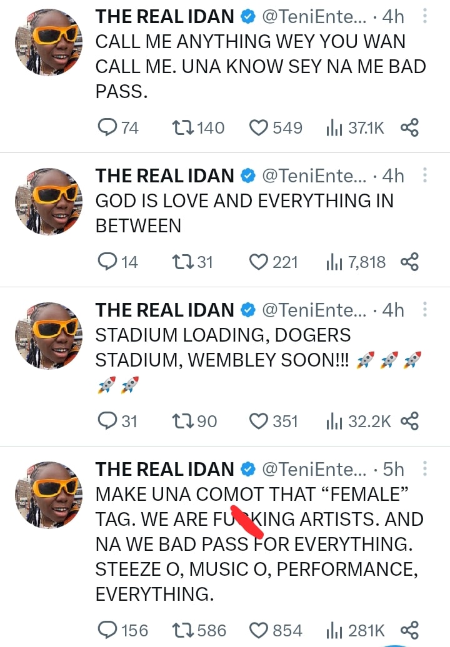
Task: Like the 'STADIUM LOADING' tweet
Action: click(x=258, y=422)
